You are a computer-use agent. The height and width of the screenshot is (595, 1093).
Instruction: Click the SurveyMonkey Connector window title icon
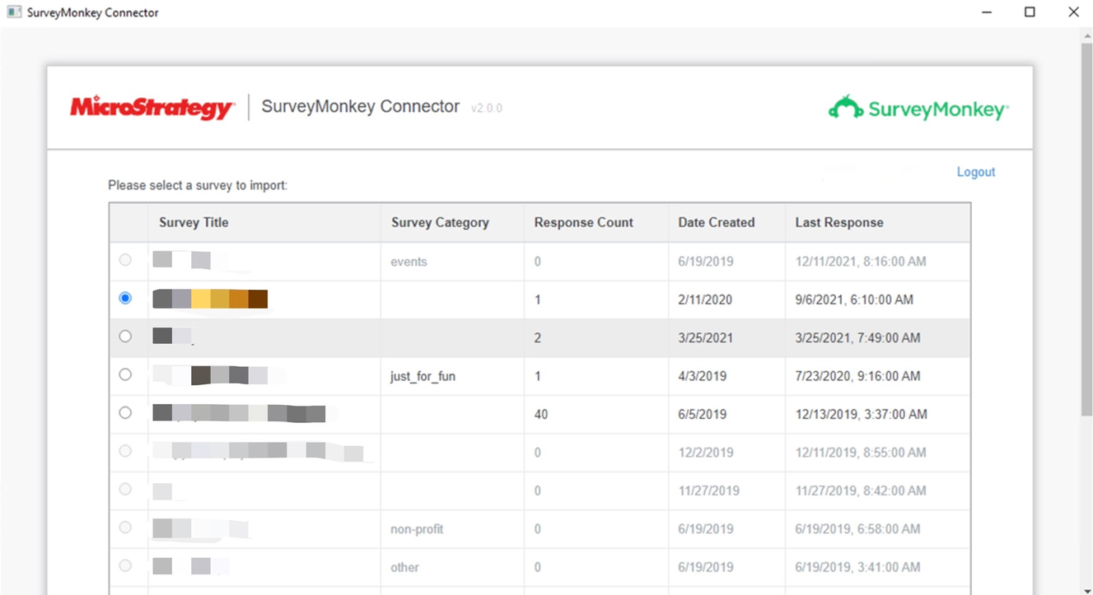coord(13,12)
